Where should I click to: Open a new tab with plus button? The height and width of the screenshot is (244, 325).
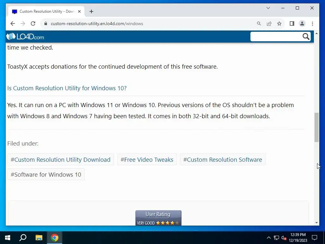pyautogui.click(x=91, y=11)
